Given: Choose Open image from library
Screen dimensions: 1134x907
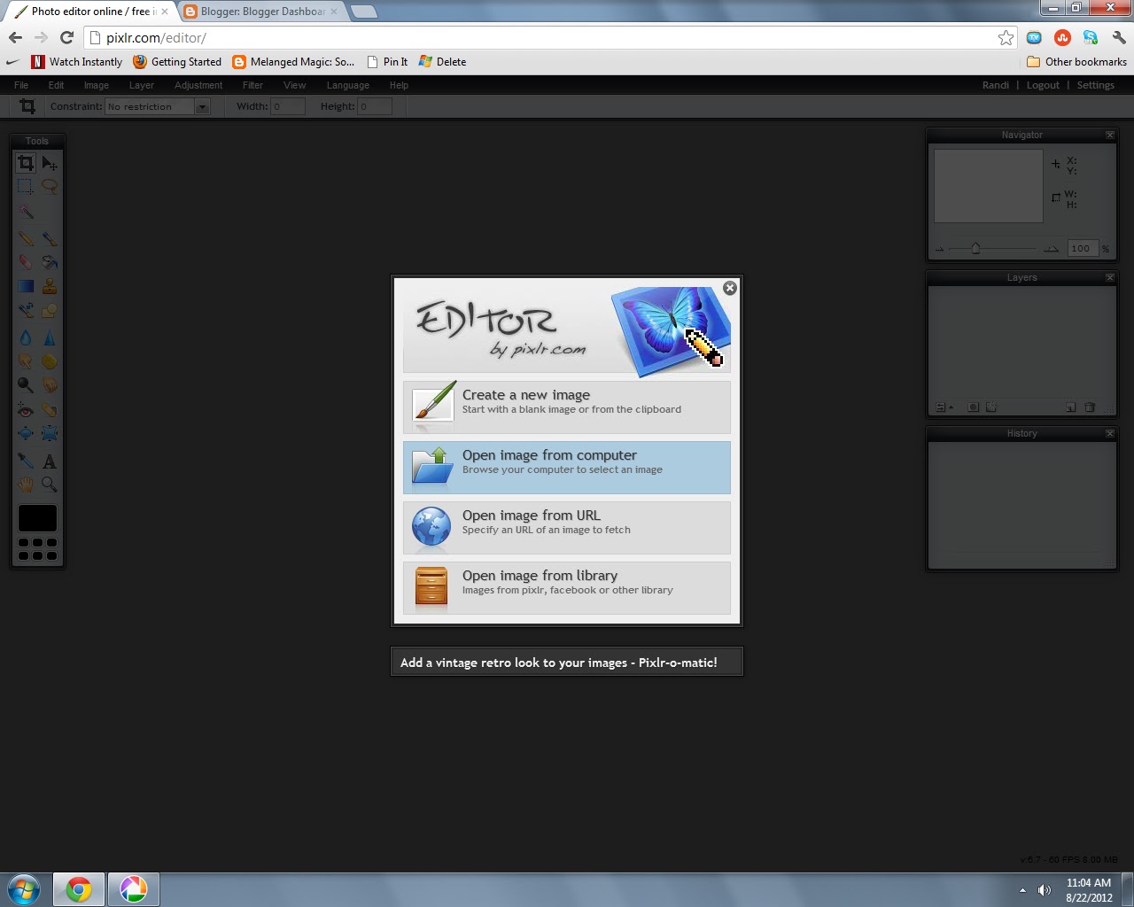Looking at the screenshot, I should pyautogui.click(x=567, y=588).
